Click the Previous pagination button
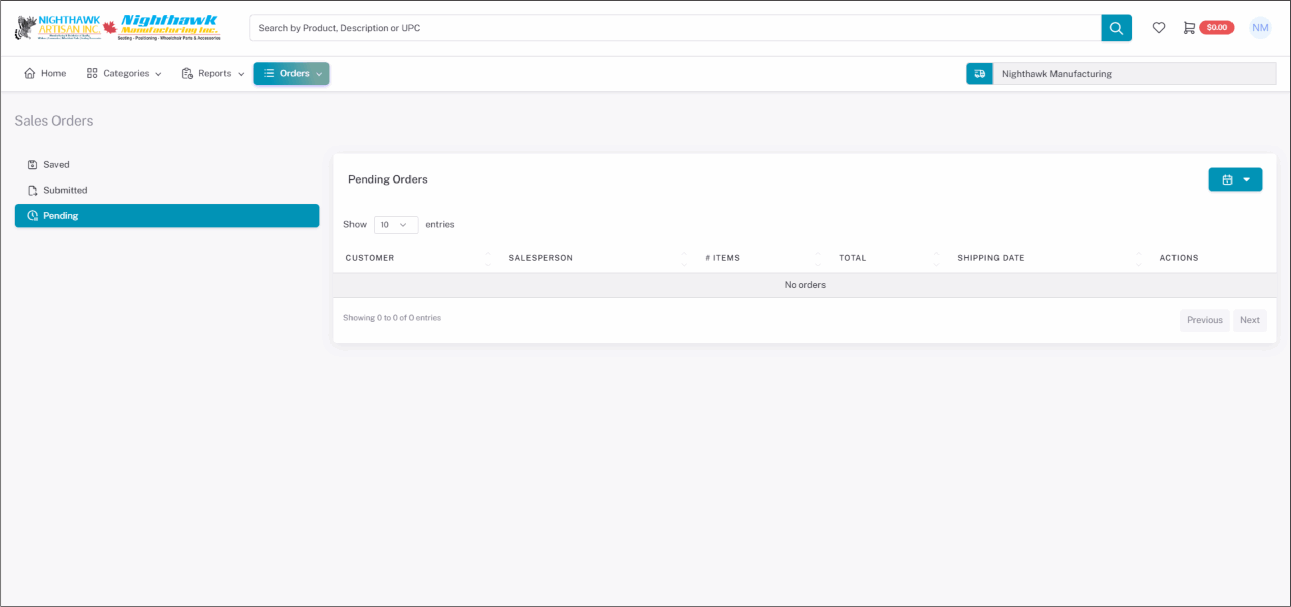 [x=1204, y=320]
